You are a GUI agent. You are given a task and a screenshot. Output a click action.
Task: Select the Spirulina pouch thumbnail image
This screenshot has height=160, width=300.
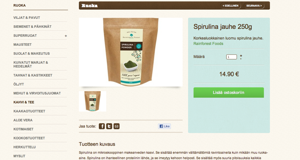[x=92, y=101]
